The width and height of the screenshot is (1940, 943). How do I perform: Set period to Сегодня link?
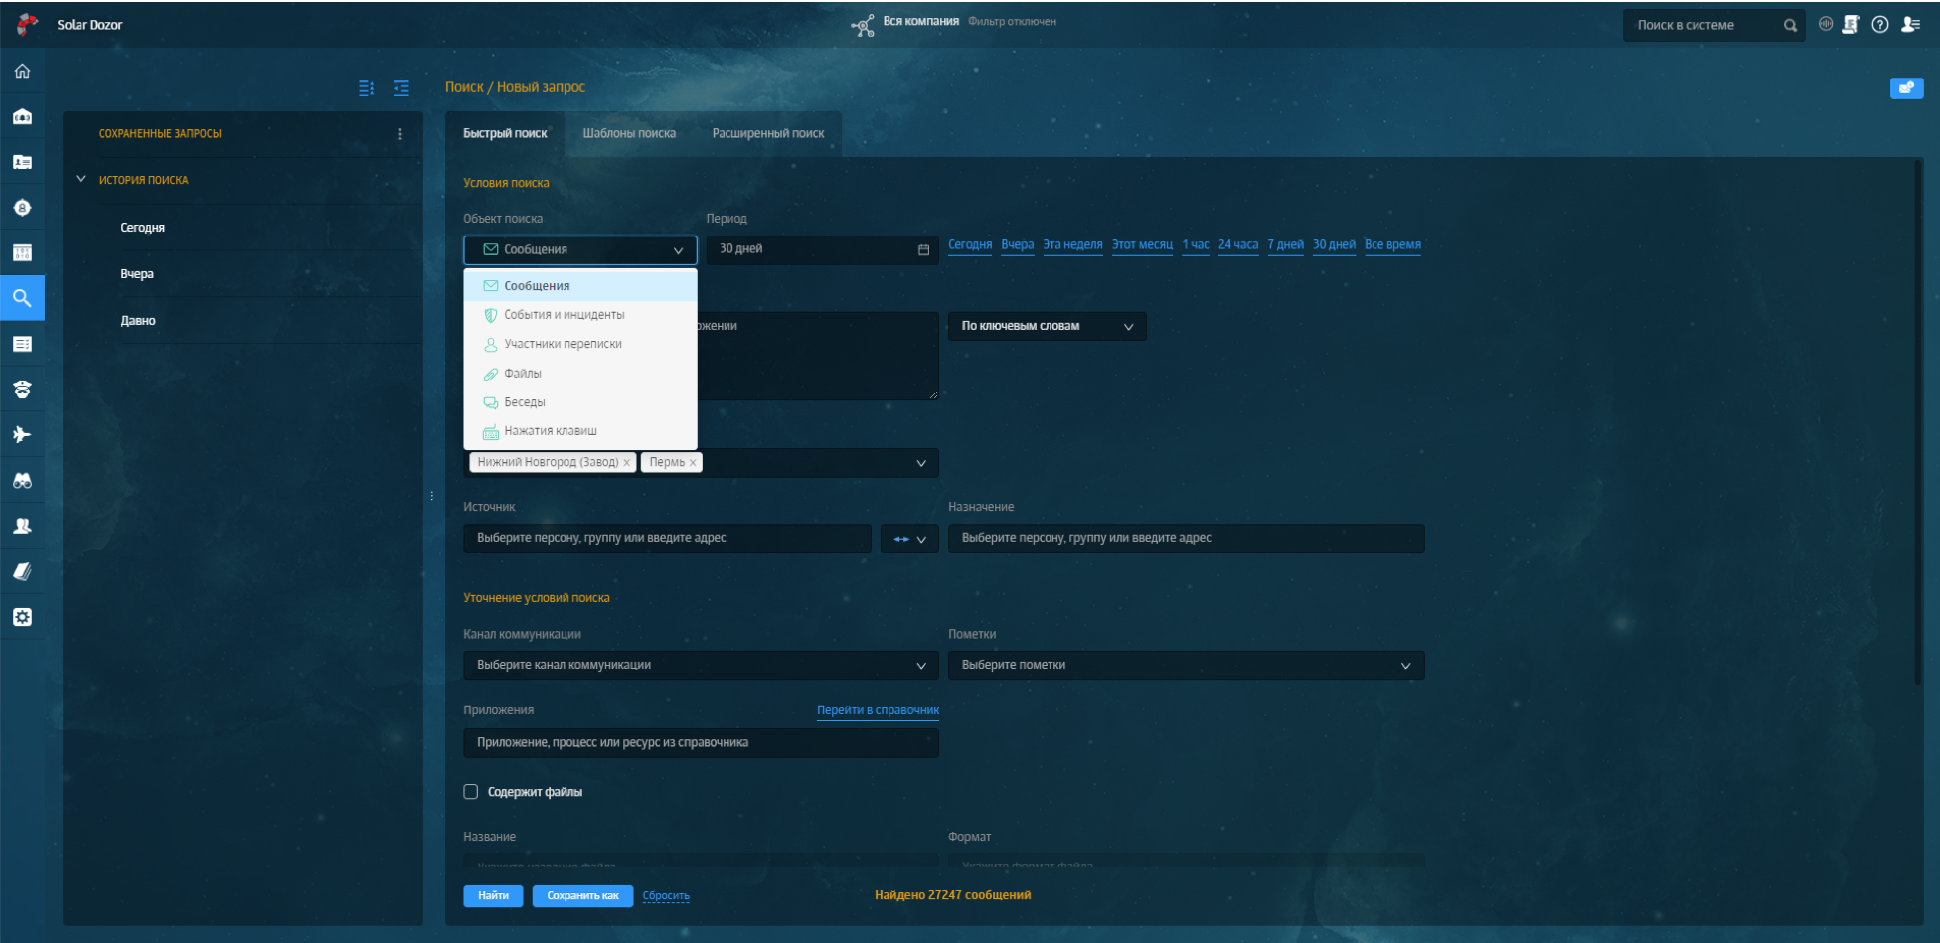coord(970,245)
